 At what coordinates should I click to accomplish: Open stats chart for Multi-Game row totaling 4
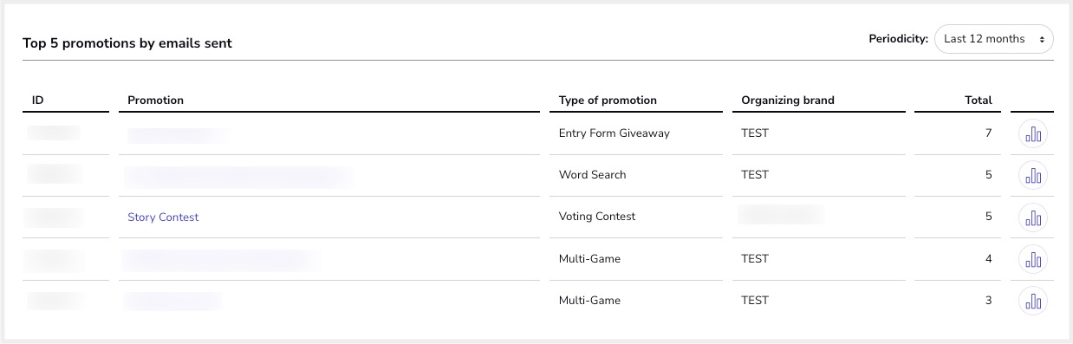[1032, 259]
